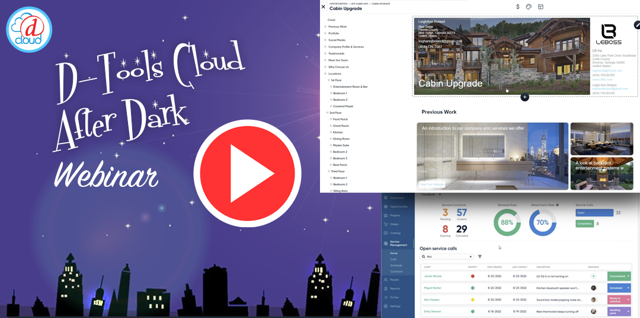Screen dimensions: 640x318
Task: Select Meet the Team section
Action: (x=338, y=60)
